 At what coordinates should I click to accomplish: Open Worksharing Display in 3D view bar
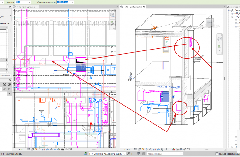point(173,150)
